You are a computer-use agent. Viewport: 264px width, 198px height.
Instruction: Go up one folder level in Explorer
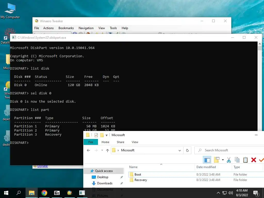click(x=108, y=150)
